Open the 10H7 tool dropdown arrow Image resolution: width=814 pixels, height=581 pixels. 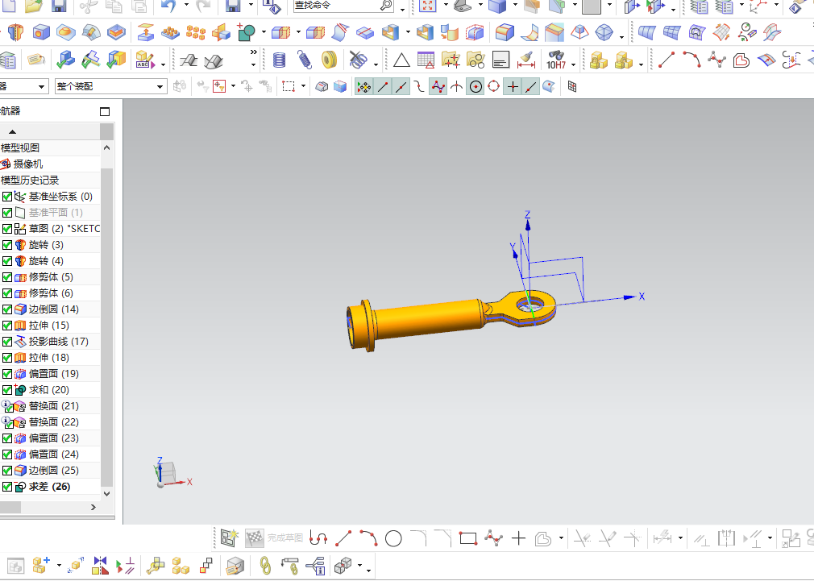(x=573, y=64)
